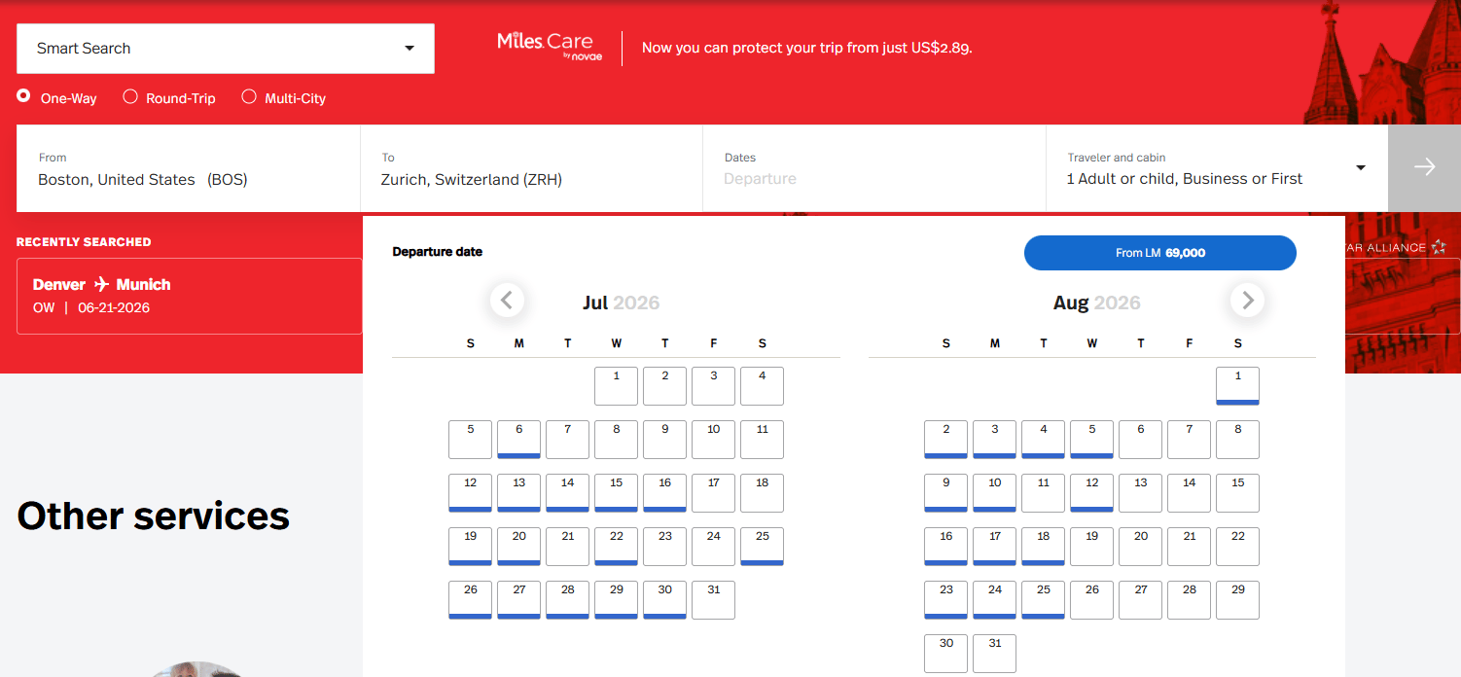
Task: Click the Aug 2026 month heading
Action: (x=1096, y=303)
